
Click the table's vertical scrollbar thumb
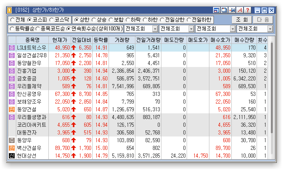(x=272, y=87)
